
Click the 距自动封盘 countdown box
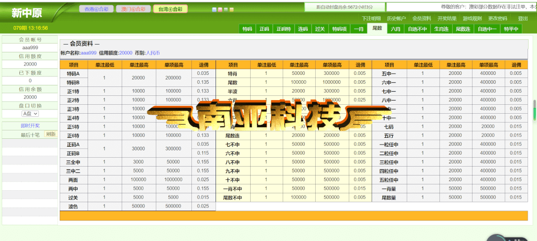coord(345,7)
